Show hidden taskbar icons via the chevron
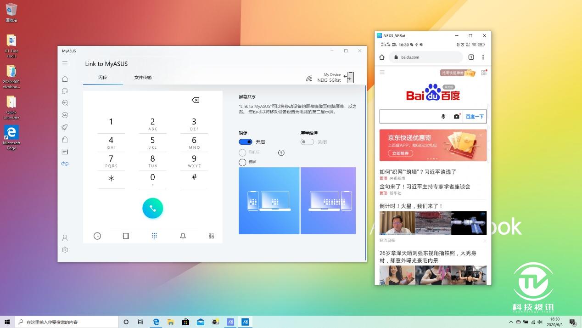Screen dimensions: 582x328 pyautogui.click(x=511, y=322)
